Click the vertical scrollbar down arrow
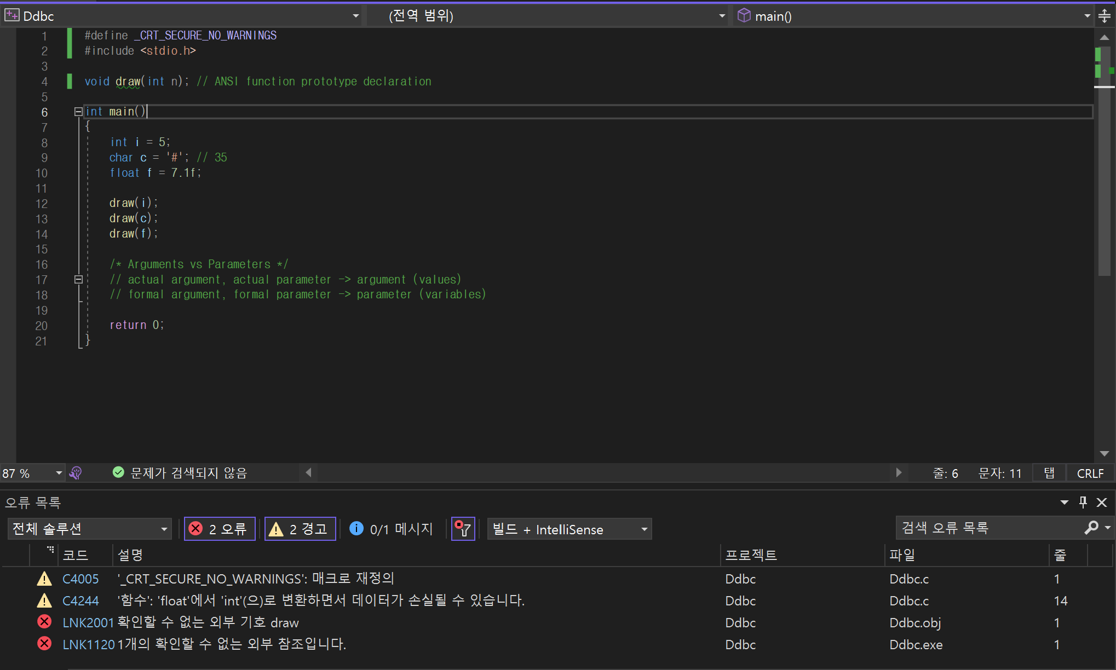Image resolution: width=1116 pixels, height=670 pixels. [x=1105, y=454]
